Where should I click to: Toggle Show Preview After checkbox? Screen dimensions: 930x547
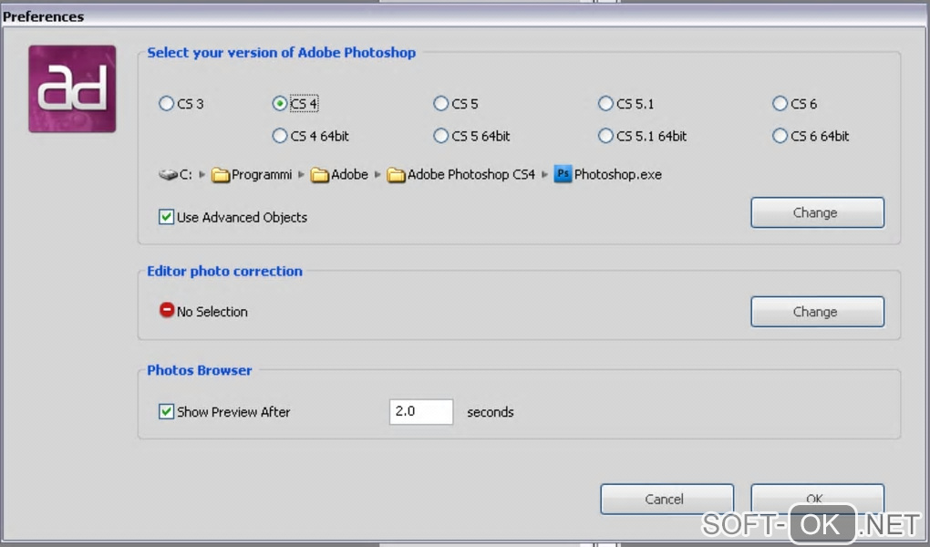pos(167,412)
